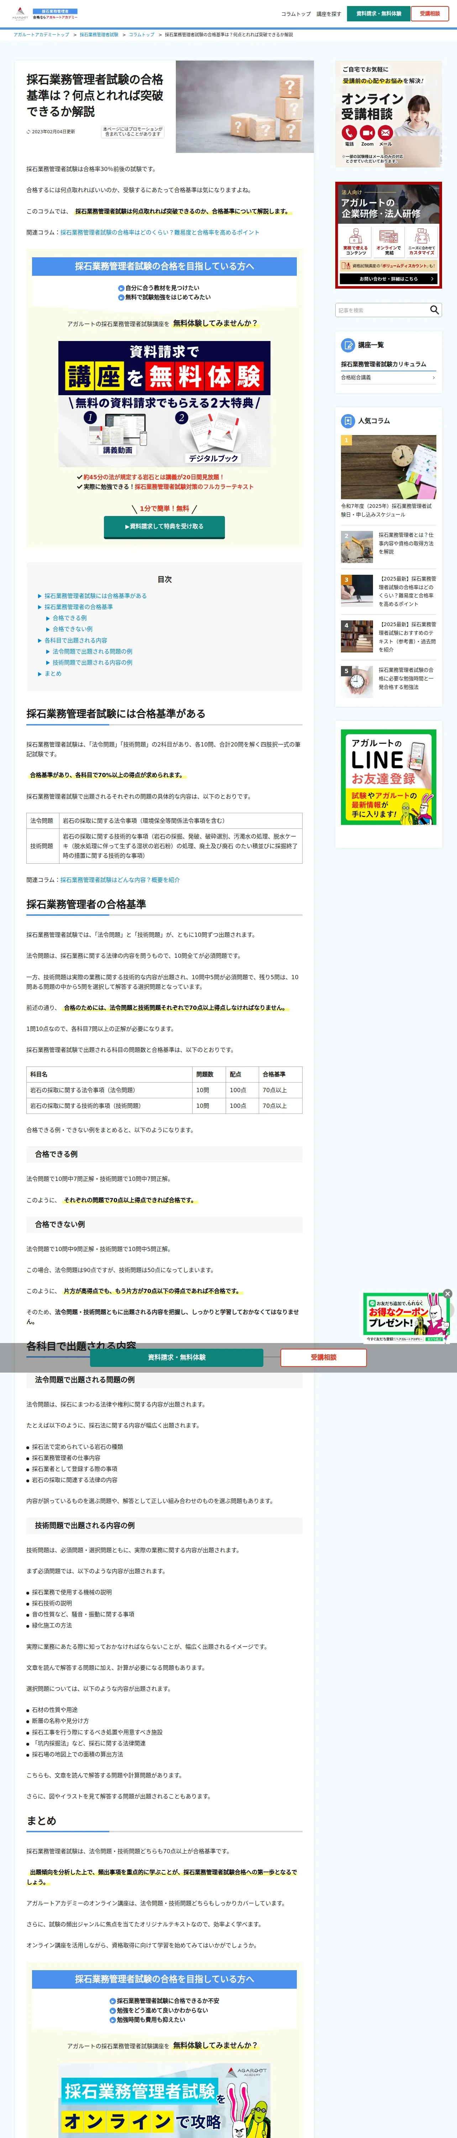
Task: Click the mail icon in online consultation banner
Action: click(386, 133)
